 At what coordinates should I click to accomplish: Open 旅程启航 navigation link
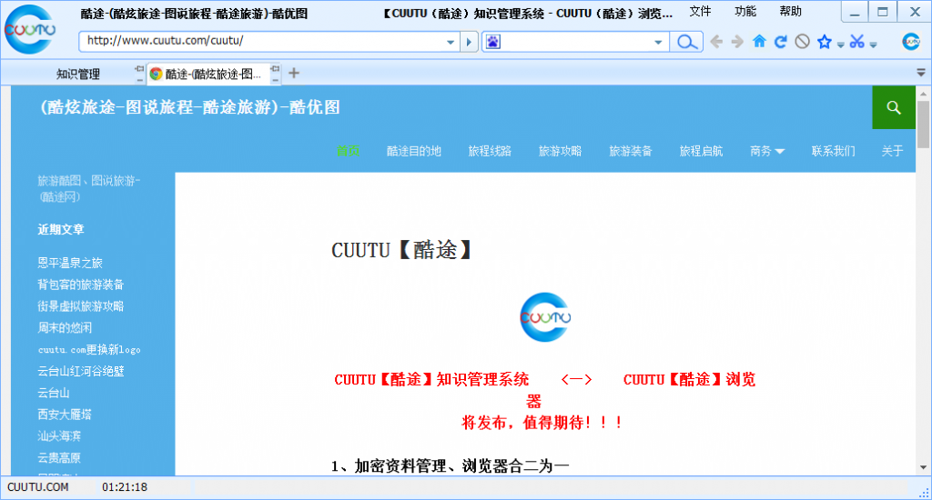tap(701, 152)
